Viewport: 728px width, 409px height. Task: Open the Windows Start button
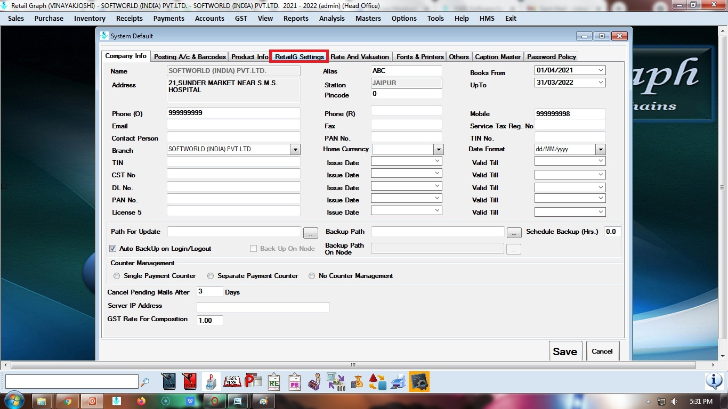[x=13, y=400]
